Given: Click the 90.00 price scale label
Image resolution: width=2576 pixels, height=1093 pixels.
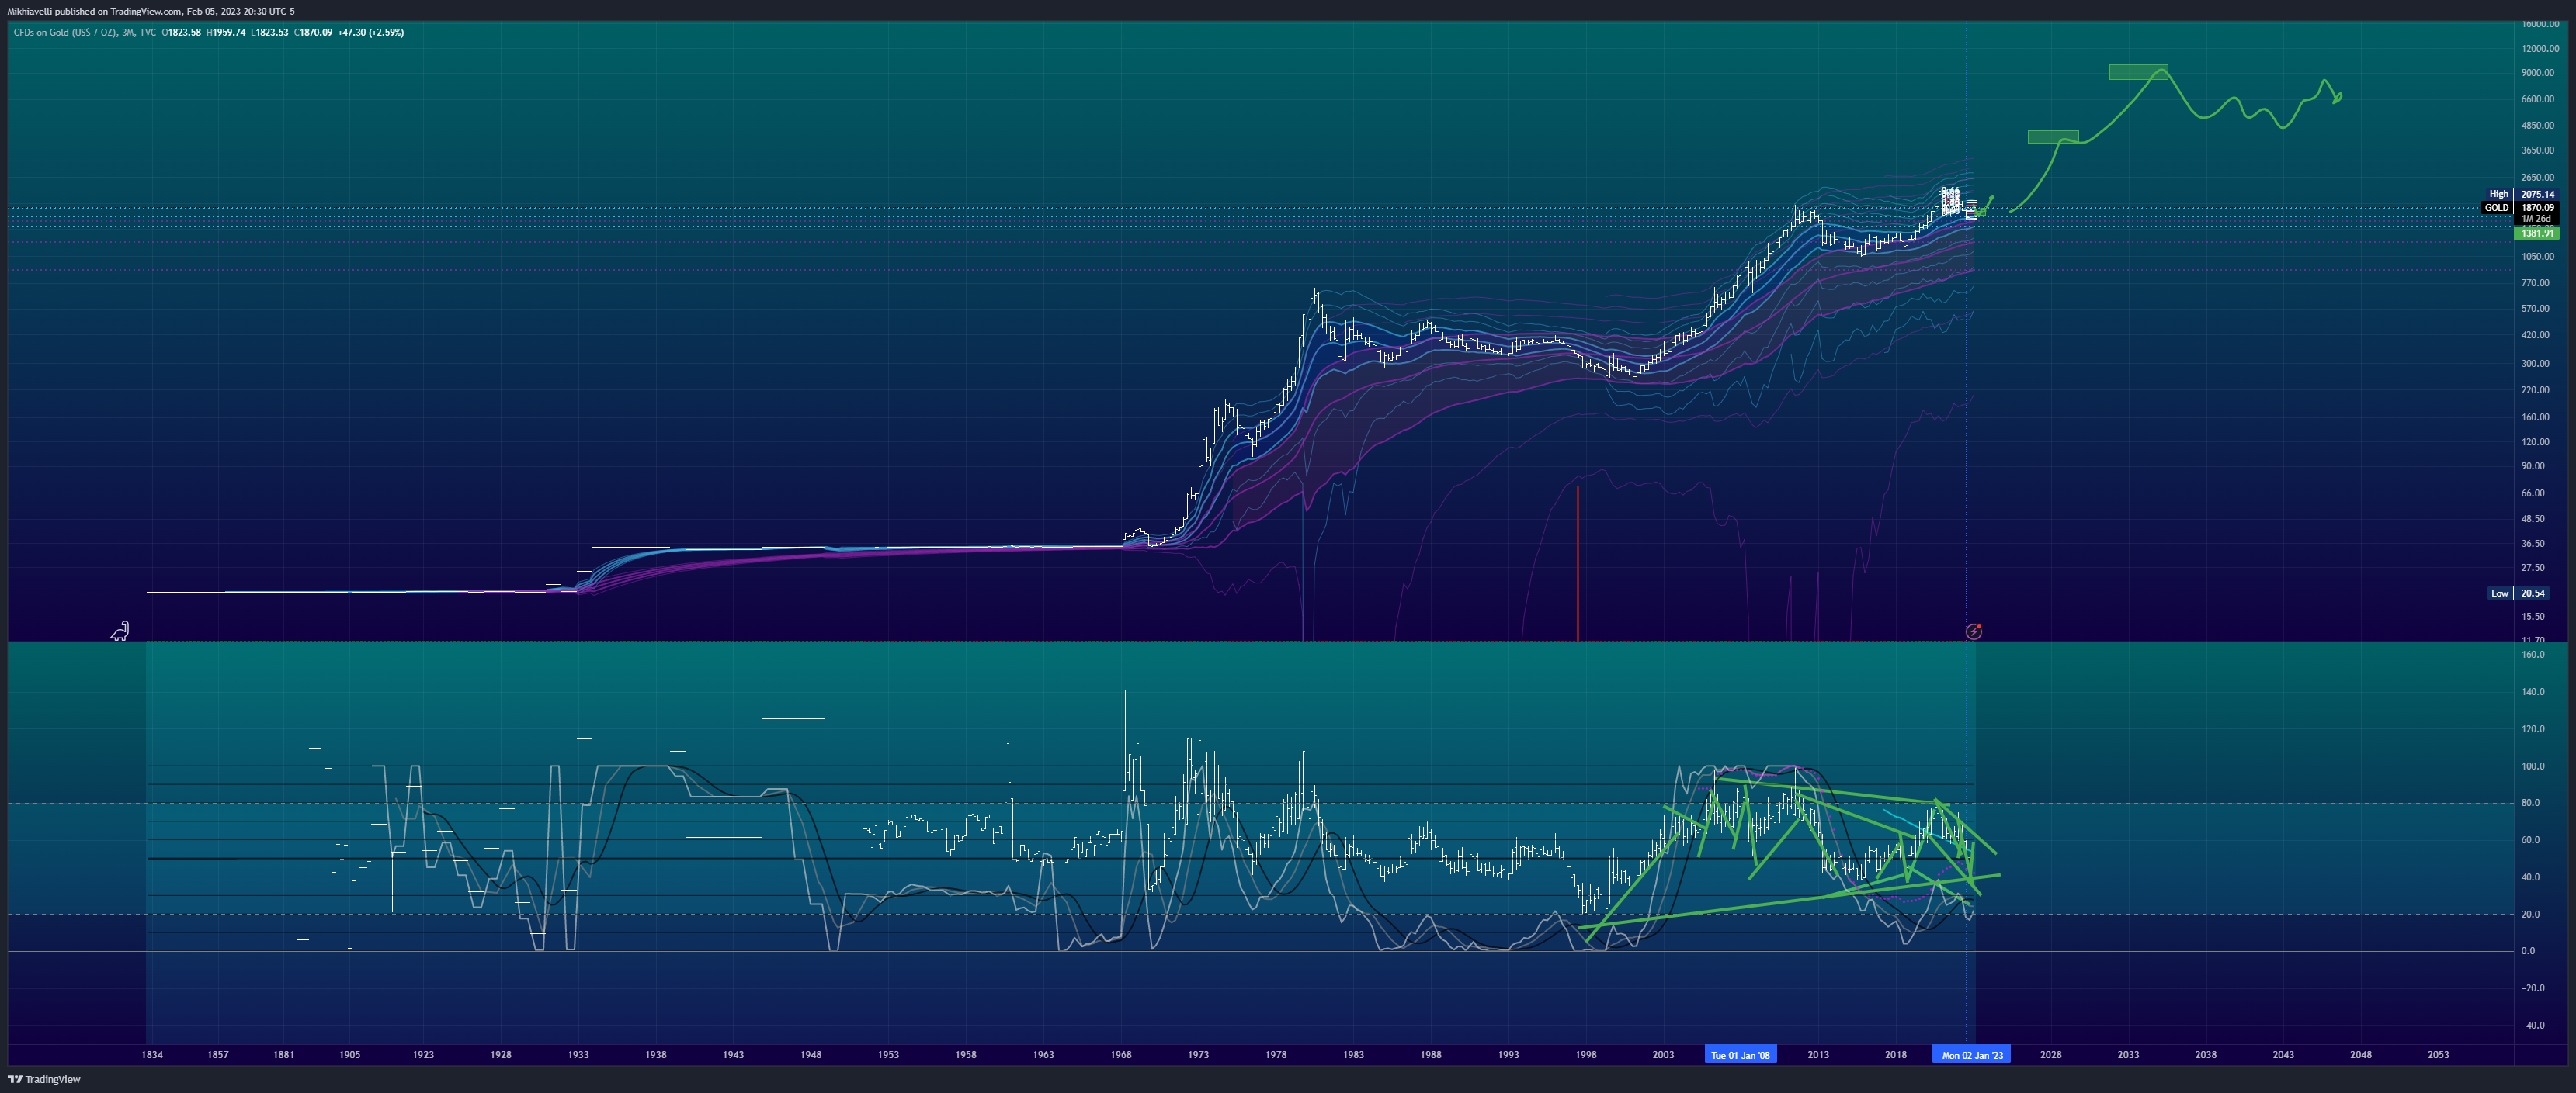Looking at the screenshot, I should point(2533,465).
